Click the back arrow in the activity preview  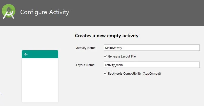coord(26,54)
